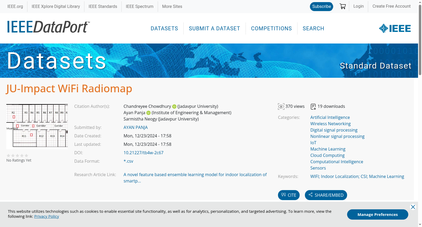Open the research article link
The width and height of the screenshot is (422, 227).
(x=195, y=178)
